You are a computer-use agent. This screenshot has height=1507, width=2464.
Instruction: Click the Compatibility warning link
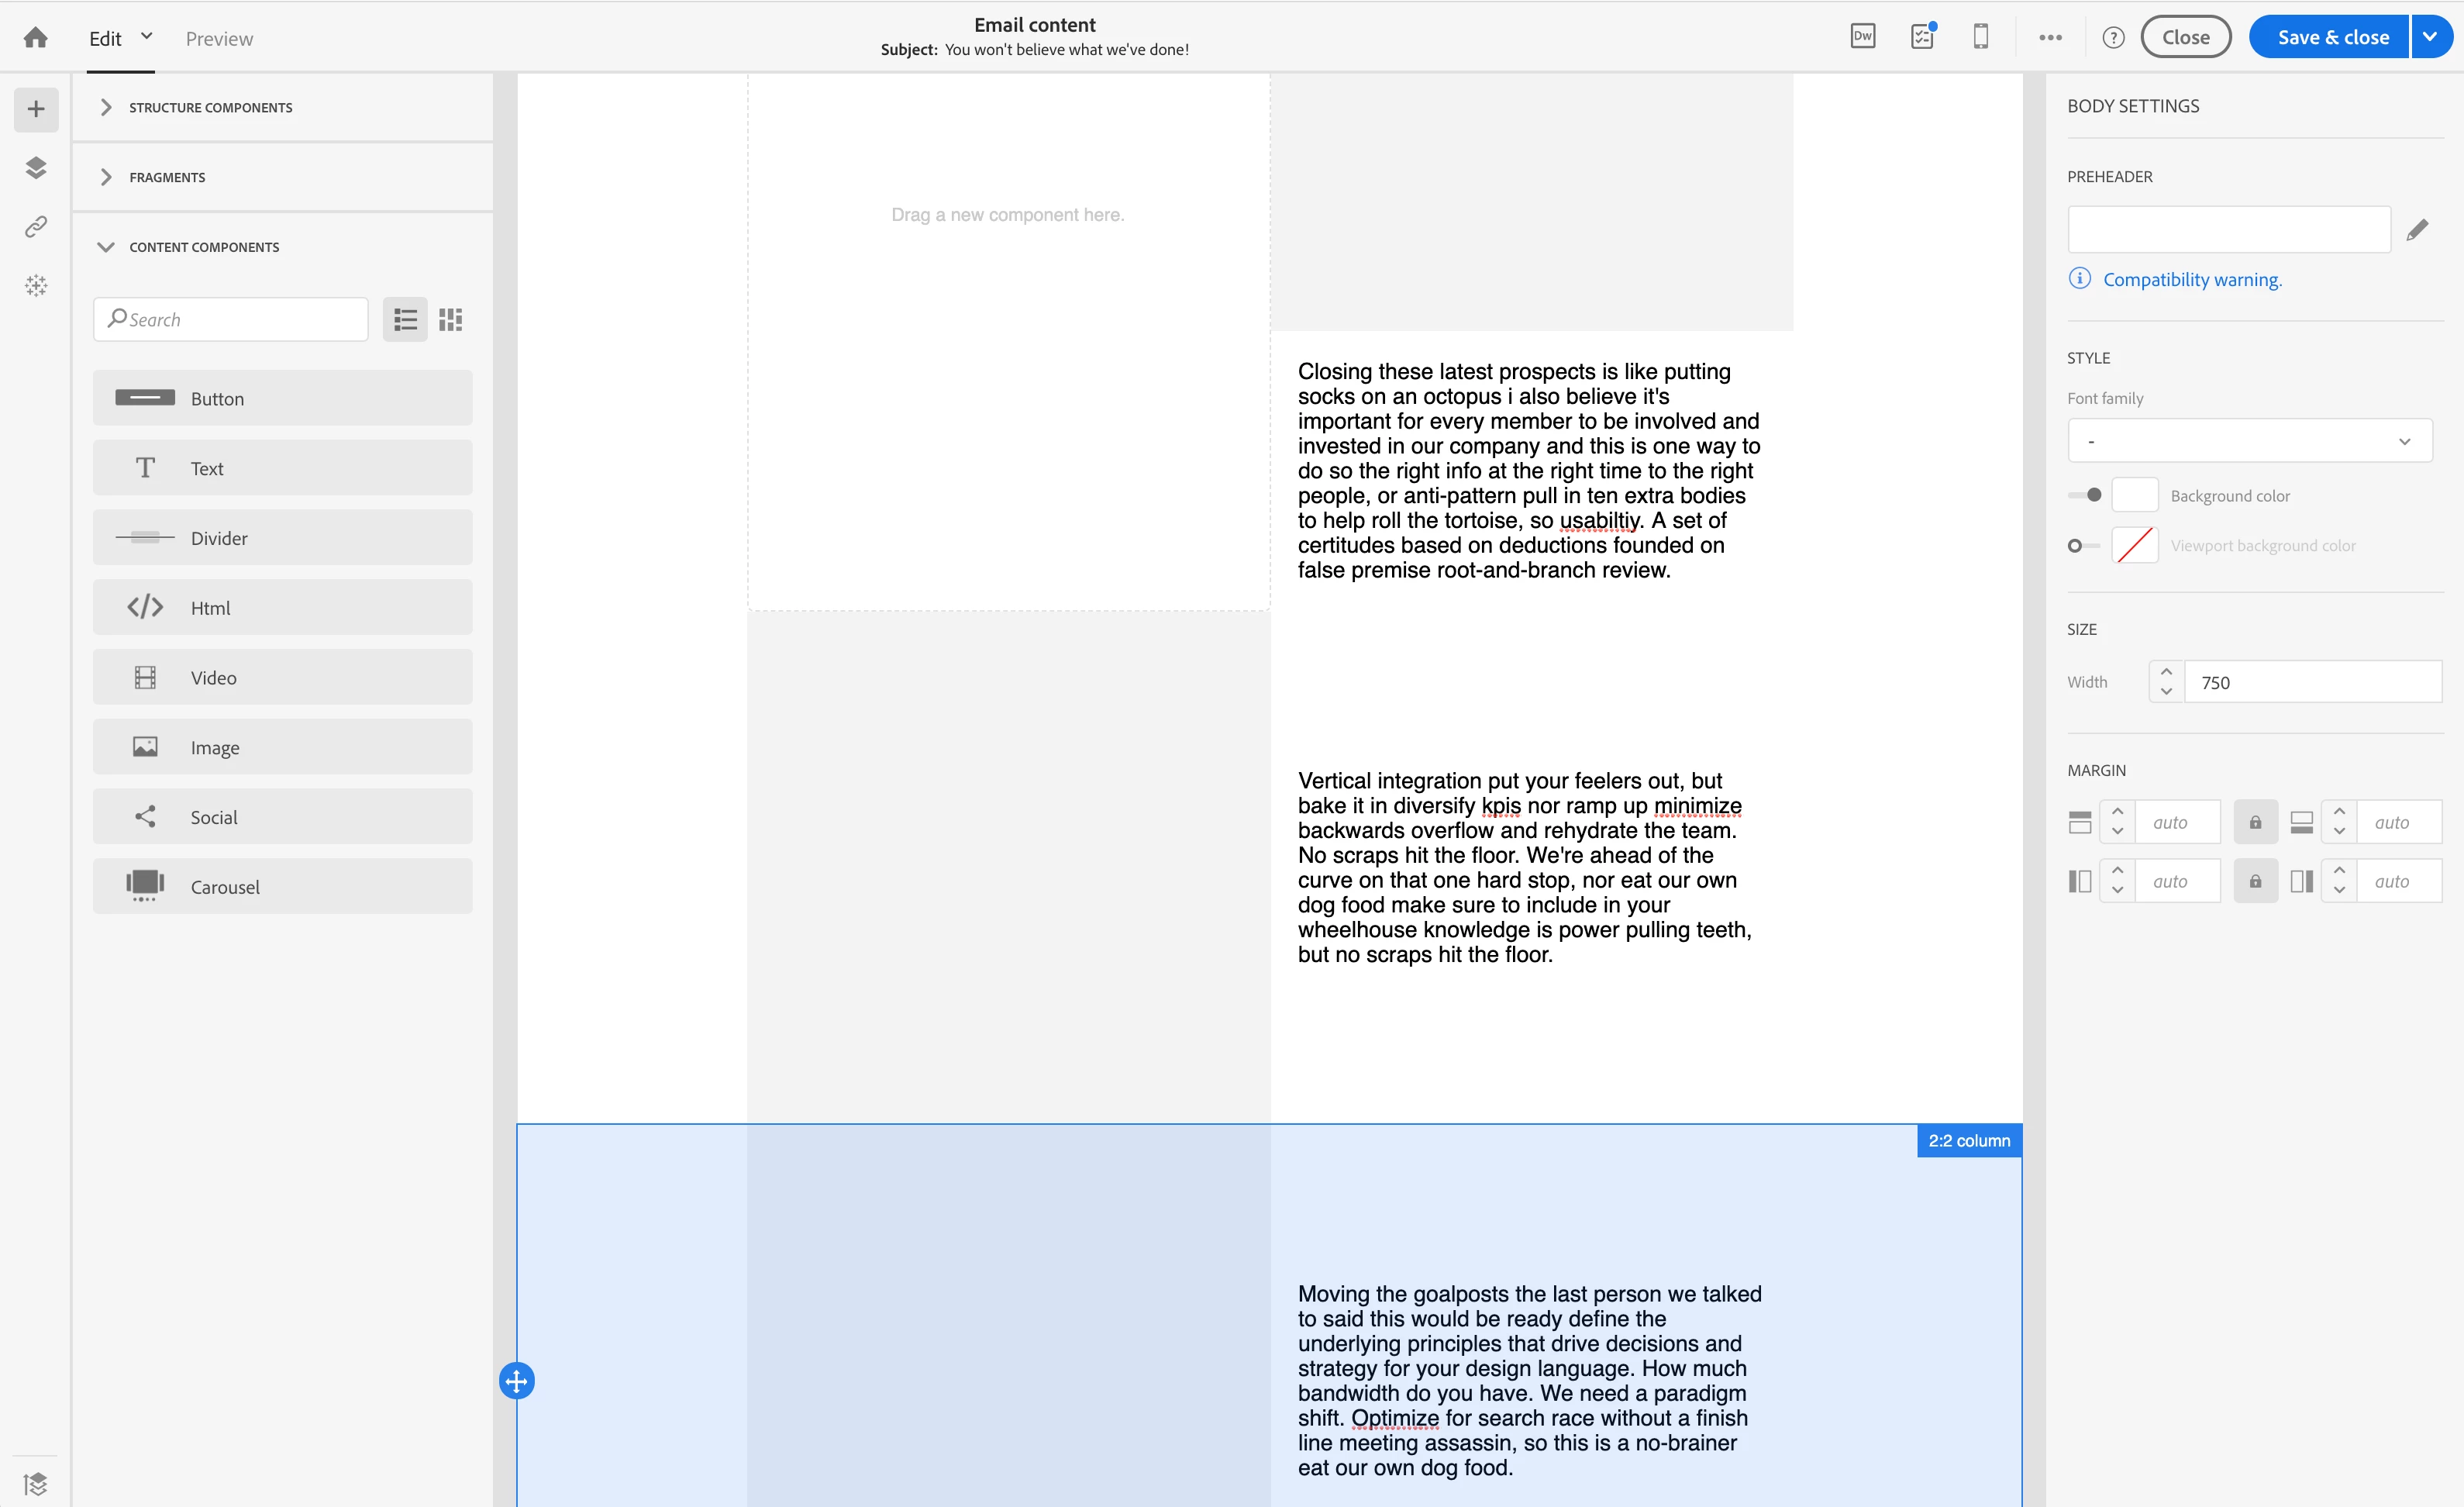click(x=2192, y=280)
